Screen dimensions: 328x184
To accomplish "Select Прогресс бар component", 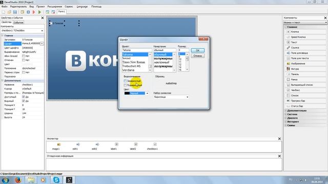I will pyautogui.click(x=305, y=101).
